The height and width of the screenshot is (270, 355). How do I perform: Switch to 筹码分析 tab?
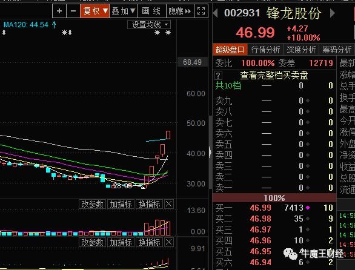pyautogui.click(x=337, y=50)
